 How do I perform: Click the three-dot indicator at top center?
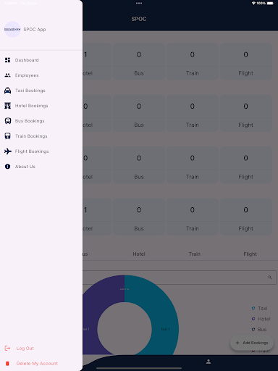point(139,3)
